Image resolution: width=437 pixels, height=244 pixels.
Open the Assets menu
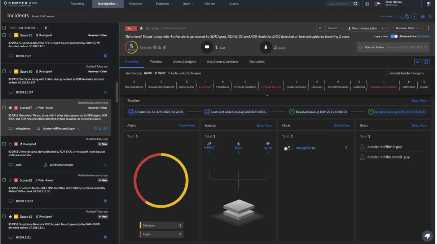235,4
